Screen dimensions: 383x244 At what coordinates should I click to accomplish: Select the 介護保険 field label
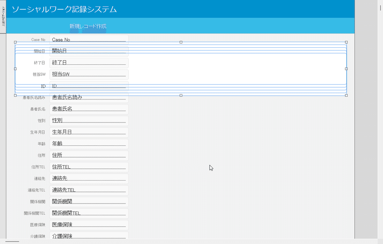point(38,236)
